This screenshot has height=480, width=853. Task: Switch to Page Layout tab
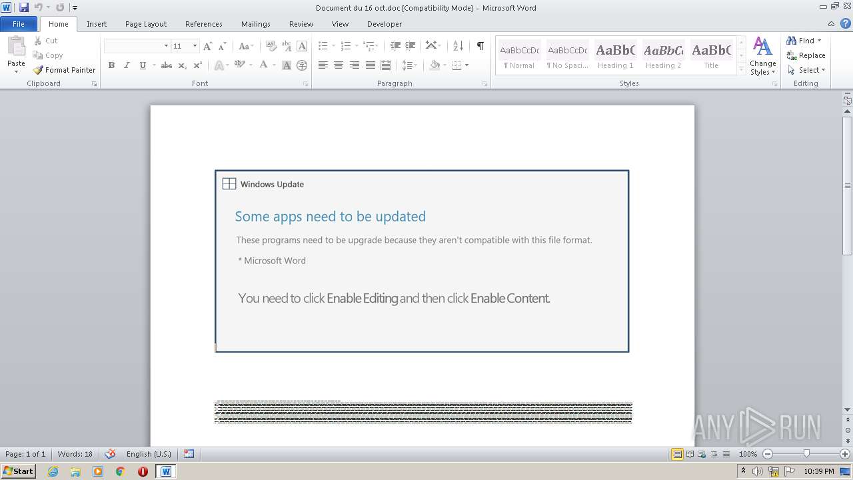[x=146, y=24]
